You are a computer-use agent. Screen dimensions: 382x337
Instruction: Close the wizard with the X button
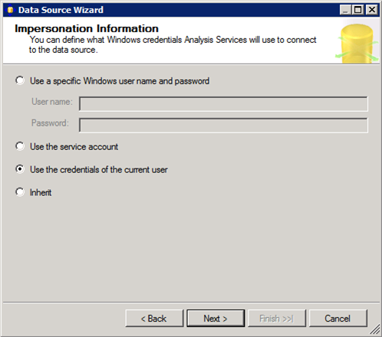coord(372,10)
